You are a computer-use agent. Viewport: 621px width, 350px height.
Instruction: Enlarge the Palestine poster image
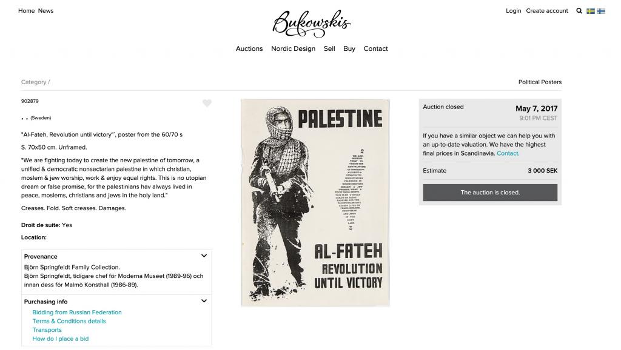tap(315, 203)
